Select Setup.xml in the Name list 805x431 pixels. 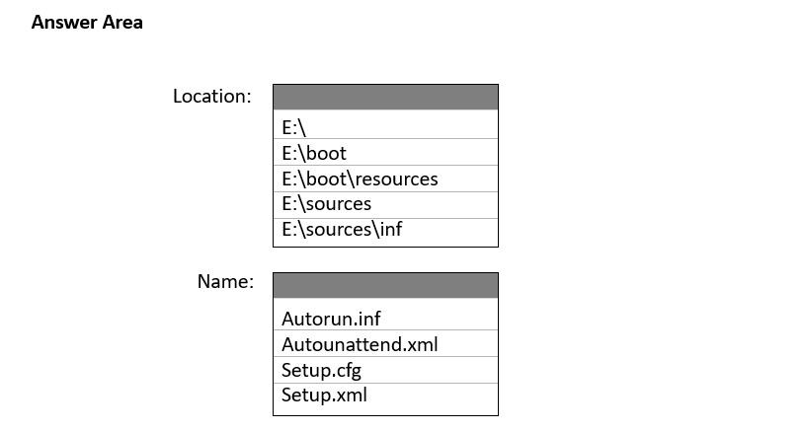[x=385, y=395]
